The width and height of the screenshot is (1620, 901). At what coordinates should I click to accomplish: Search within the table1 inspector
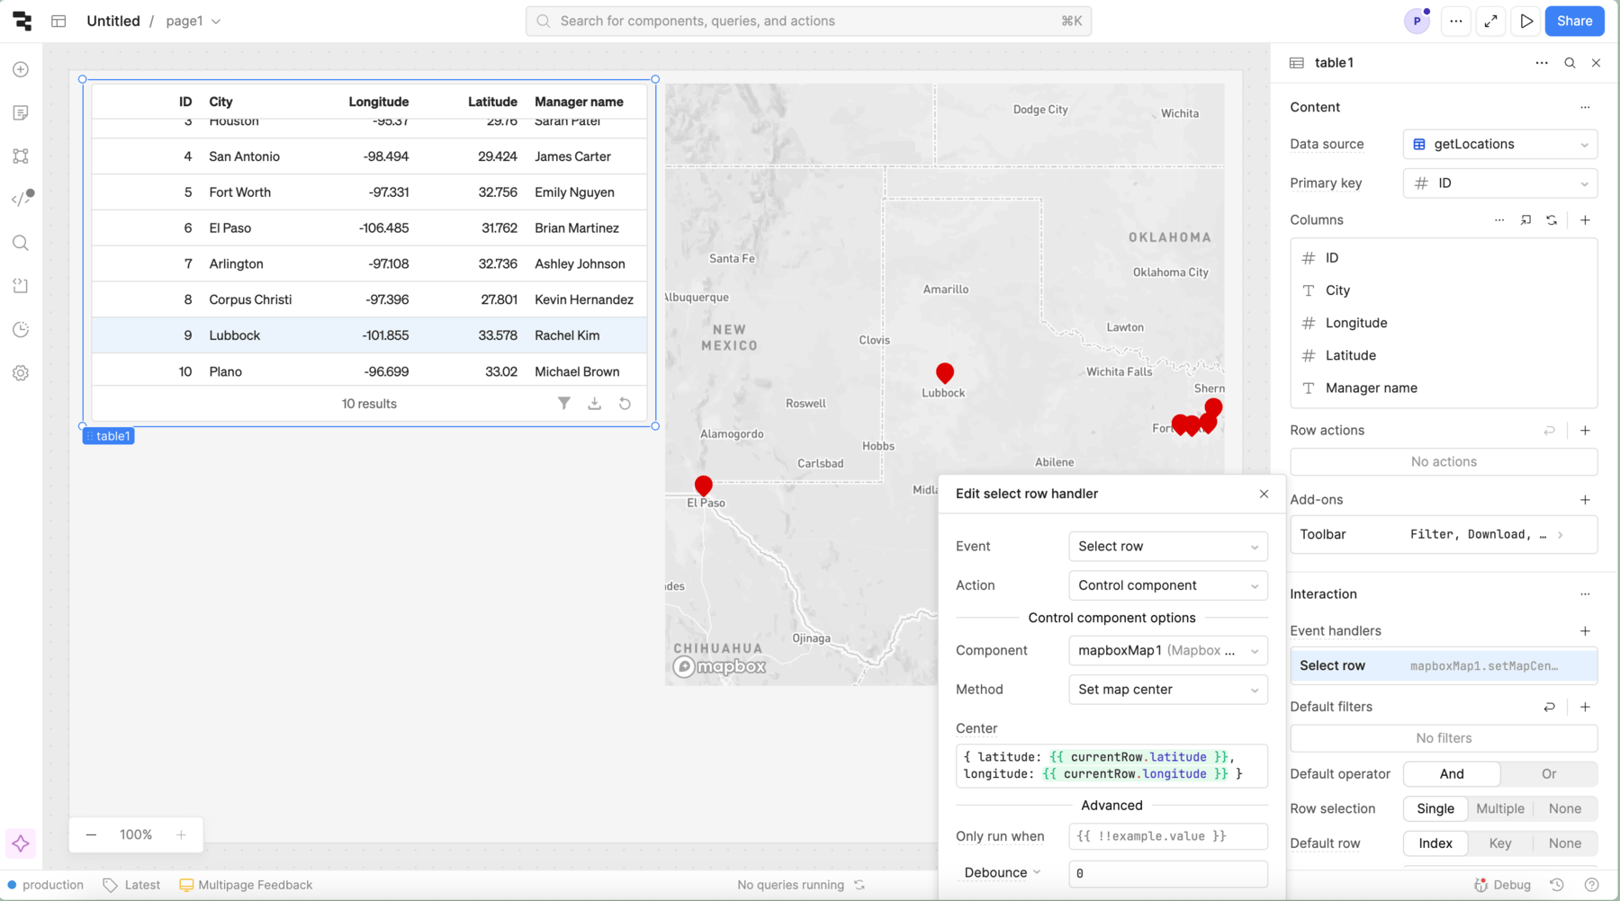pos(1570,63)
